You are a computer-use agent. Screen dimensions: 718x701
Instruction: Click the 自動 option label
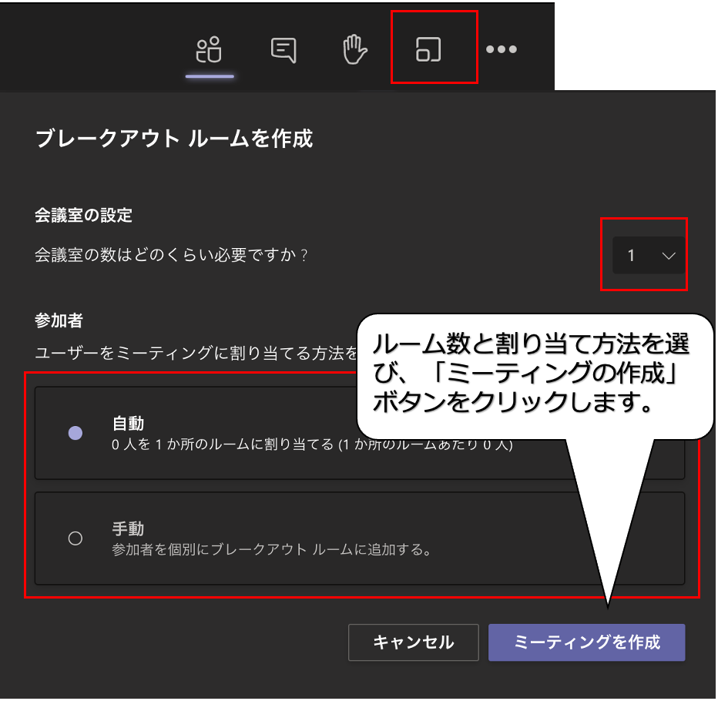[129, 424]
